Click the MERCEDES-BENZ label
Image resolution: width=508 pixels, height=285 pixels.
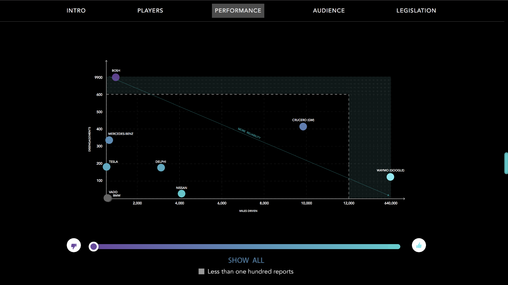(x=121, y=134)
